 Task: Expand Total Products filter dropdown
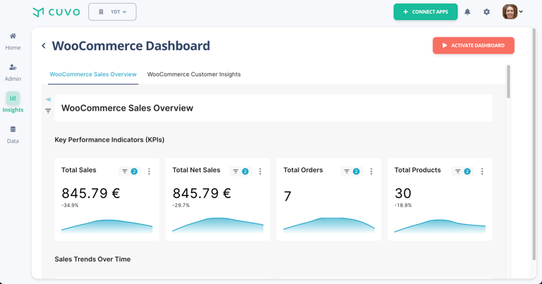pos(462,171)
